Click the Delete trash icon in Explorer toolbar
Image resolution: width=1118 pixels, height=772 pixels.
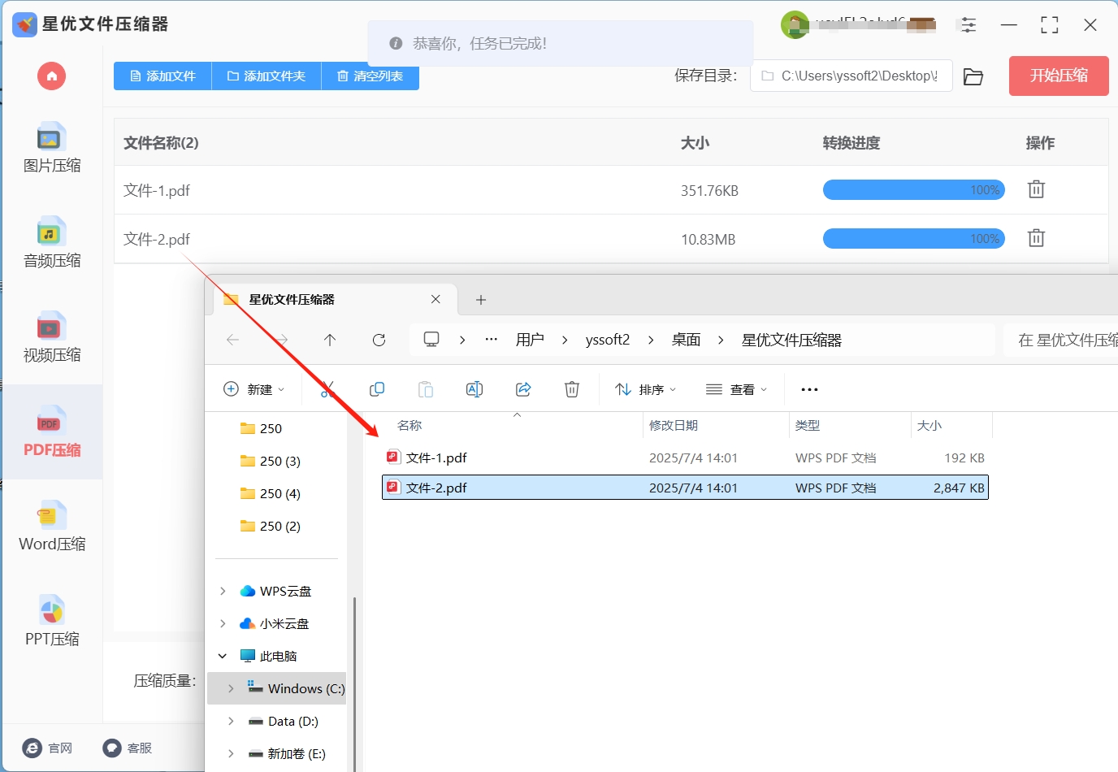coord(572,389)
